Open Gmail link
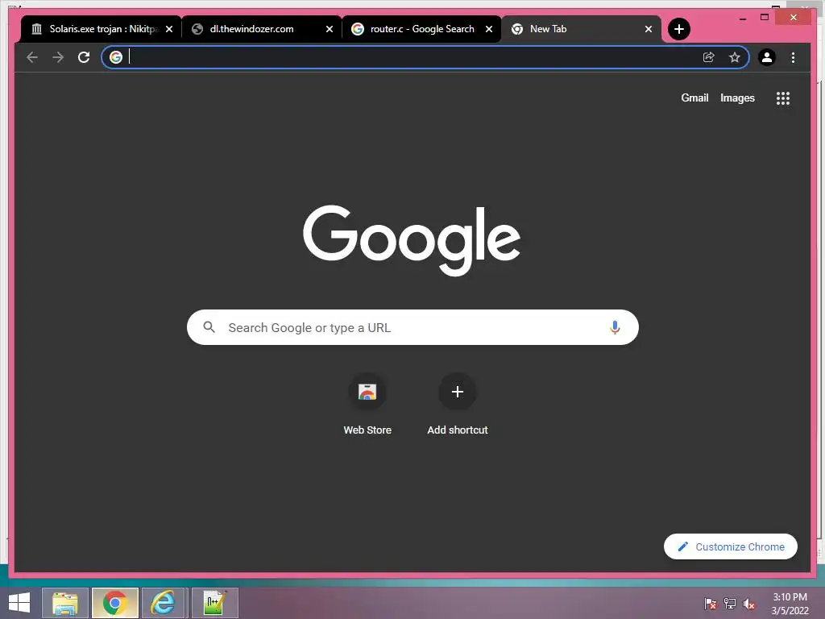Viewport: 825px width, 619px height. pyautogui.click(x=694, y=98)
